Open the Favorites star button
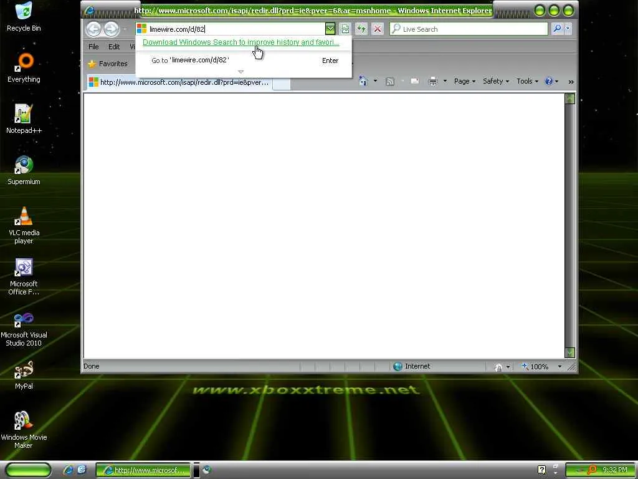The width and height of the screenshot is (638, 479). pos(108,64)
